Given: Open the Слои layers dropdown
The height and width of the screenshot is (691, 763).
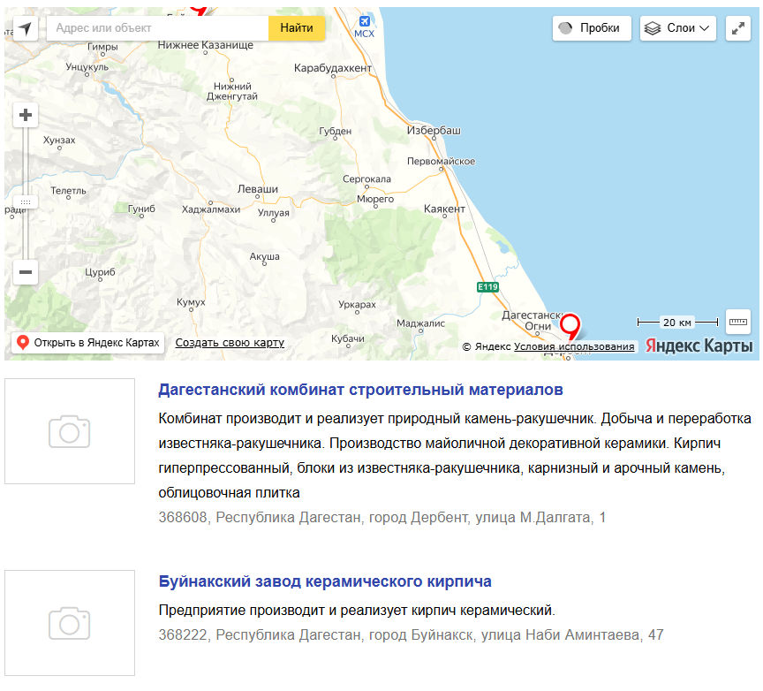Looking at the screenshot, I should tap(678, 28).
